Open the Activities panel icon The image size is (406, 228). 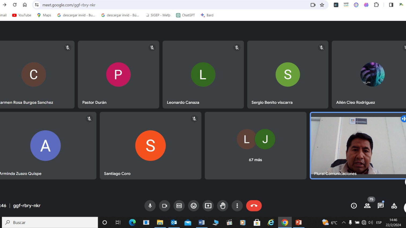(x=394, y=206)
